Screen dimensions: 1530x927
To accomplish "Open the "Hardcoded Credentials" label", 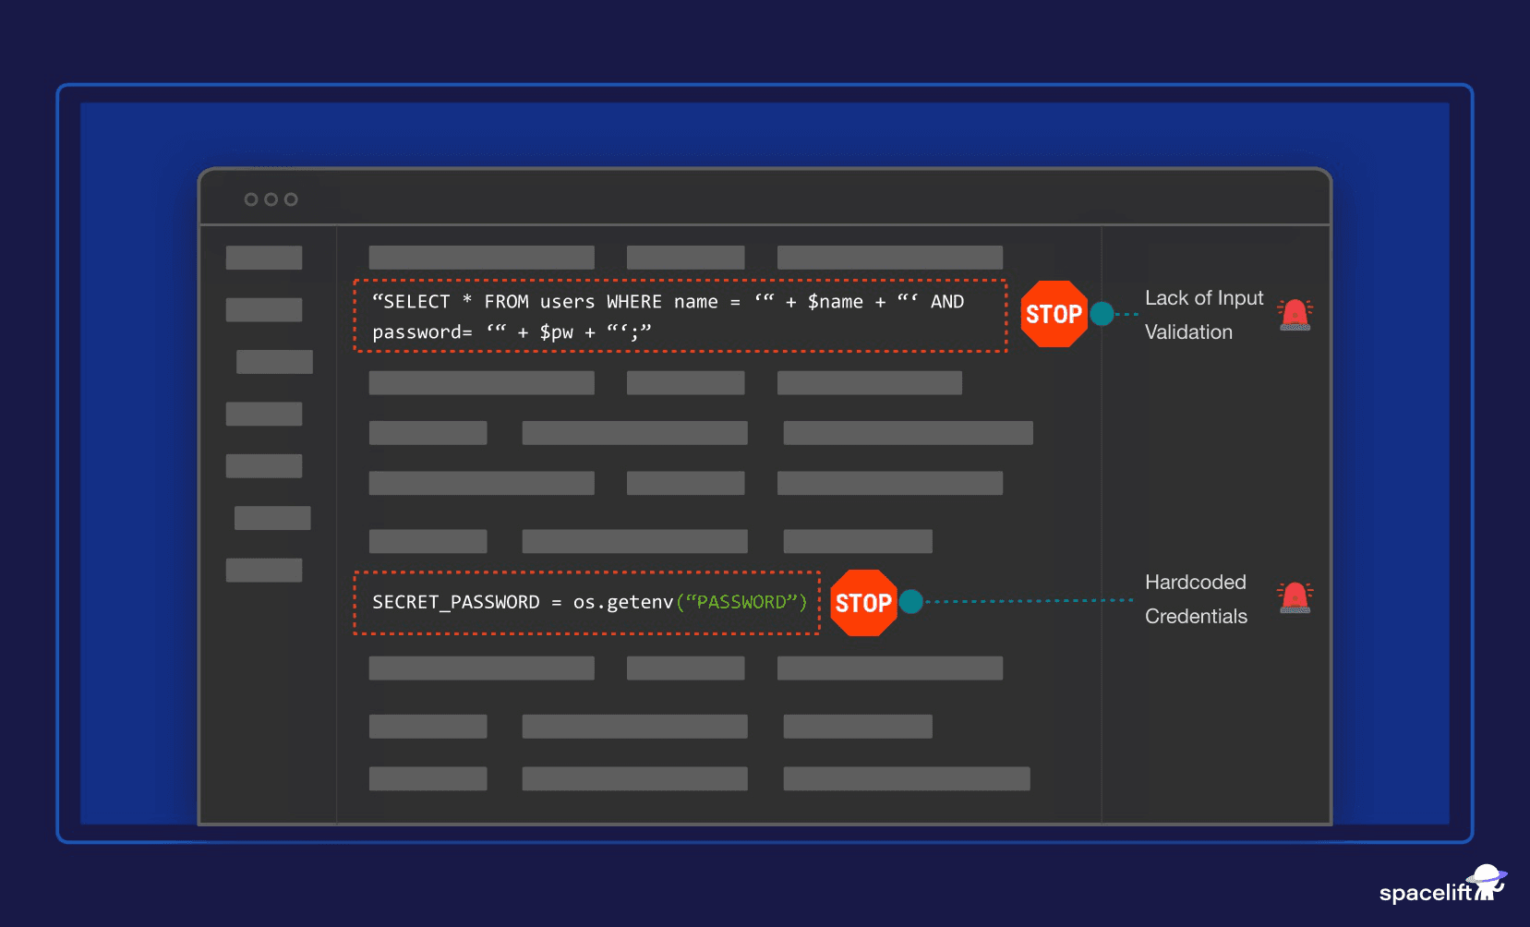I will click(1196, 599).
